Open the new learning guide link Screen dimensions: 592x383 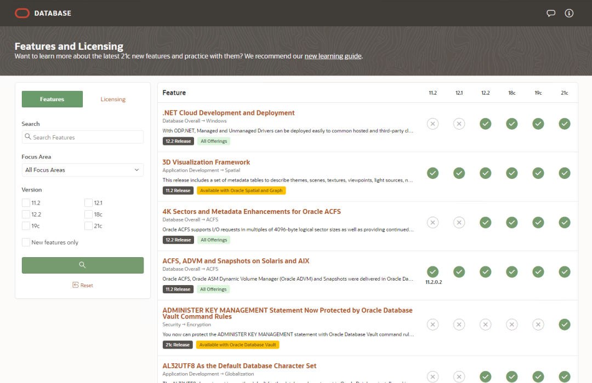[x=333, y=56]
